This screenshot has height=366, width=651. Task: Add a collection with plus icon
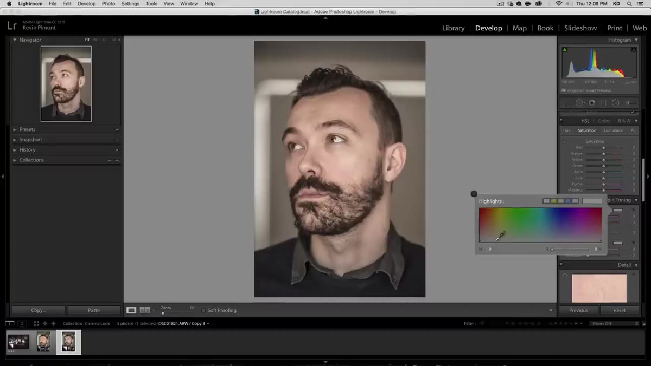click(x=117, y=160)
